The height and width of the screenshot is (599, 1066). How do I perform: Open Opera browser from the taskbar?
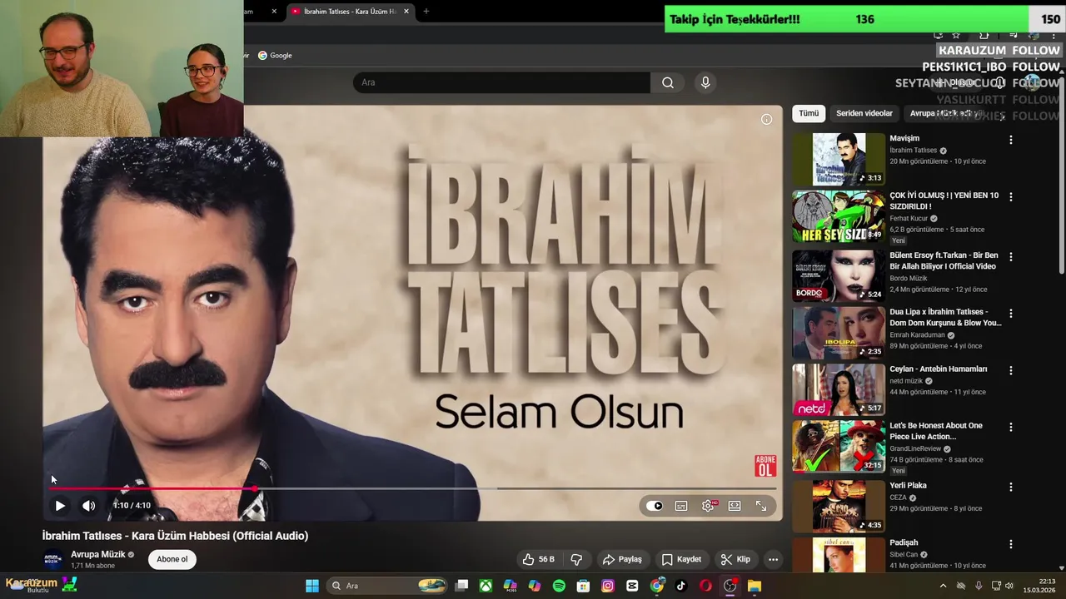click(705, 586)
